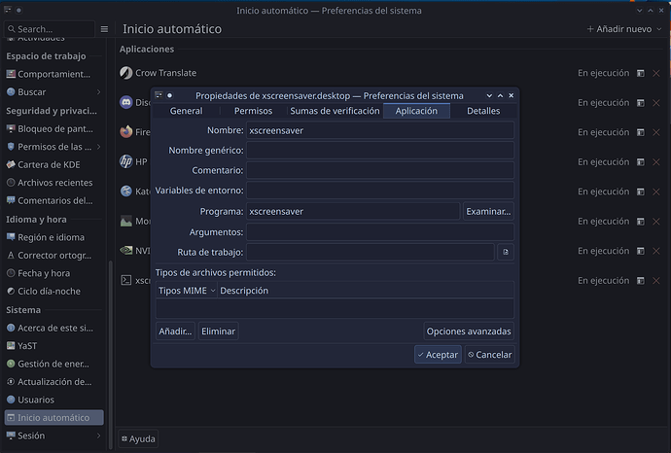Remove the xscreensaver autostart entry
Viewport: 671px width, 453px height.
(x=656, y=281)
